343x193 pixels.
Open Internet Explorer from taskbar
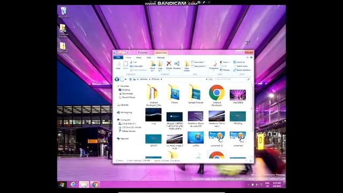point(73,184)
